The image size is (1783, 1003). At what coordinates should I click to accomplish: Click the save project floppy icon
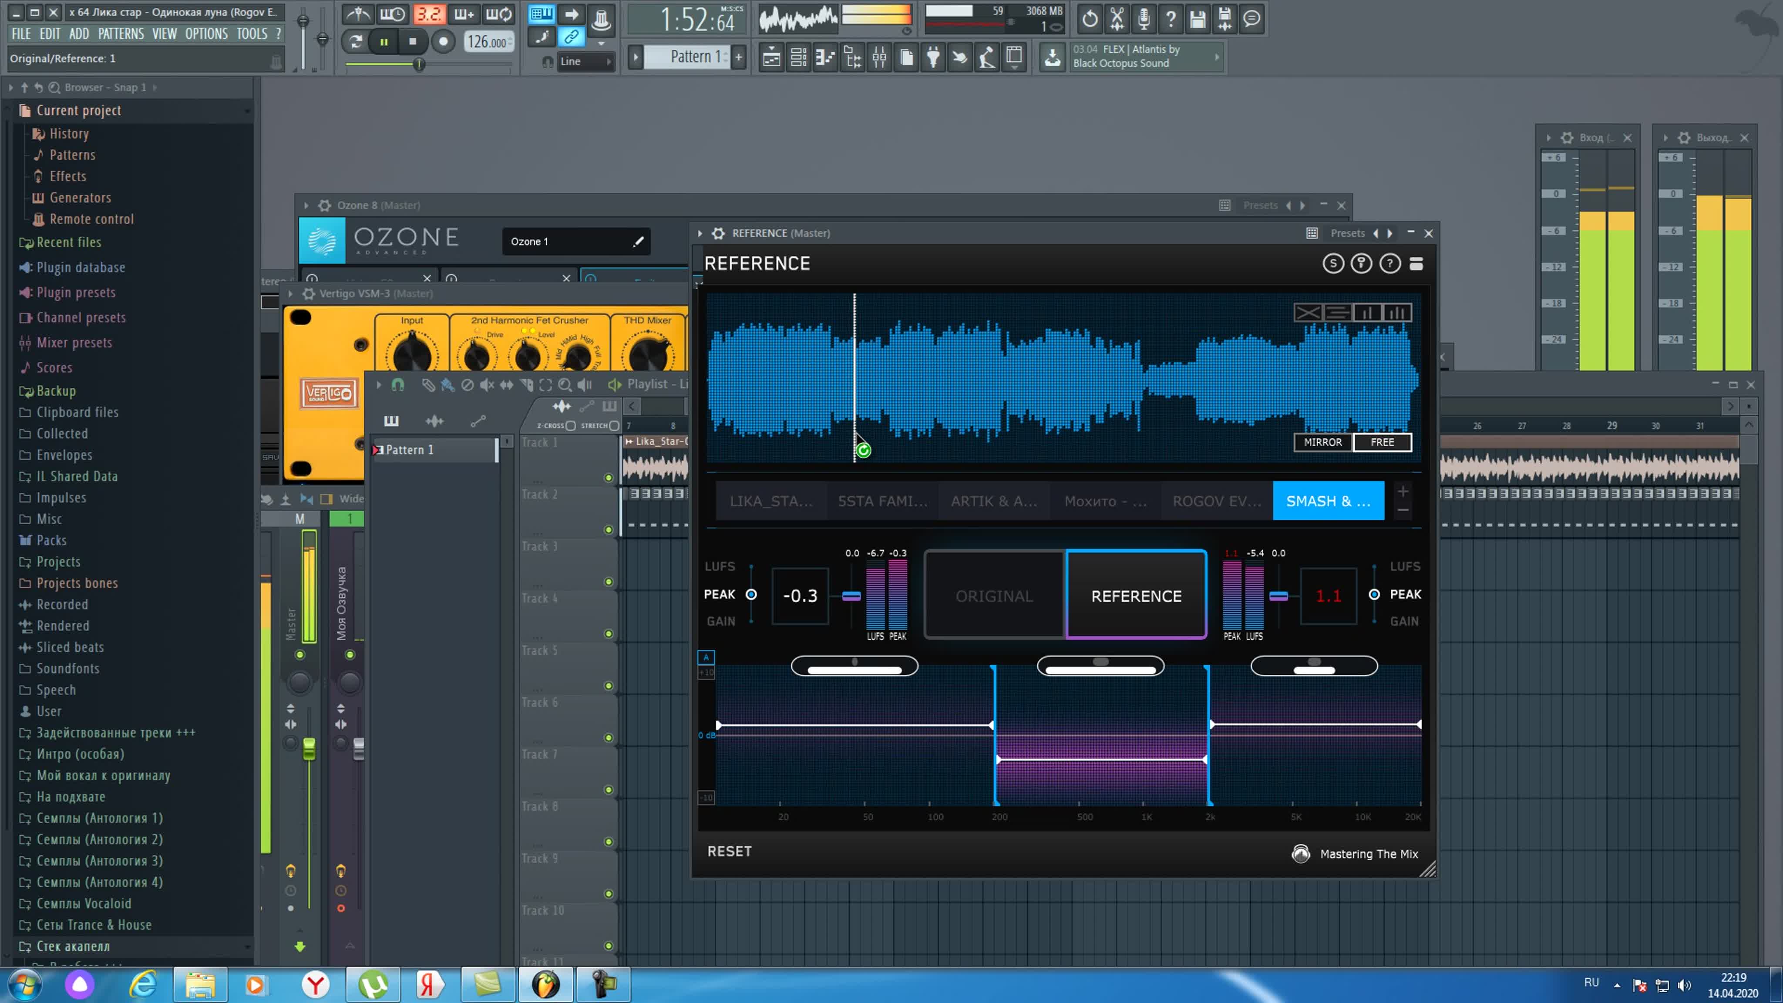tap(1198, 19)
